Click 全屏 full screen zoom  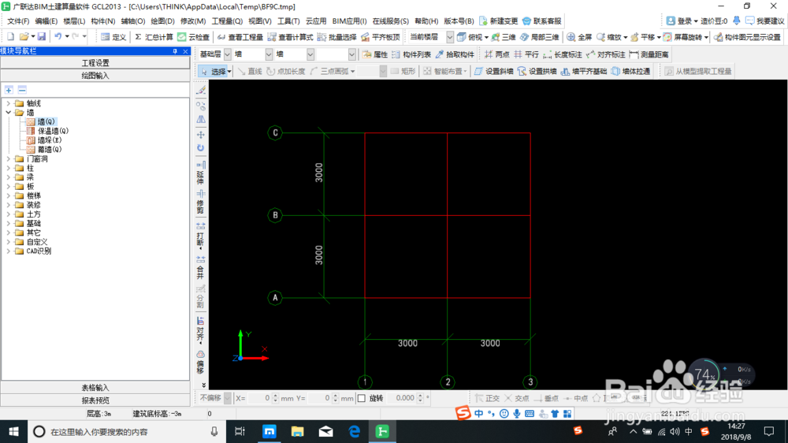[x=579, y=37]
